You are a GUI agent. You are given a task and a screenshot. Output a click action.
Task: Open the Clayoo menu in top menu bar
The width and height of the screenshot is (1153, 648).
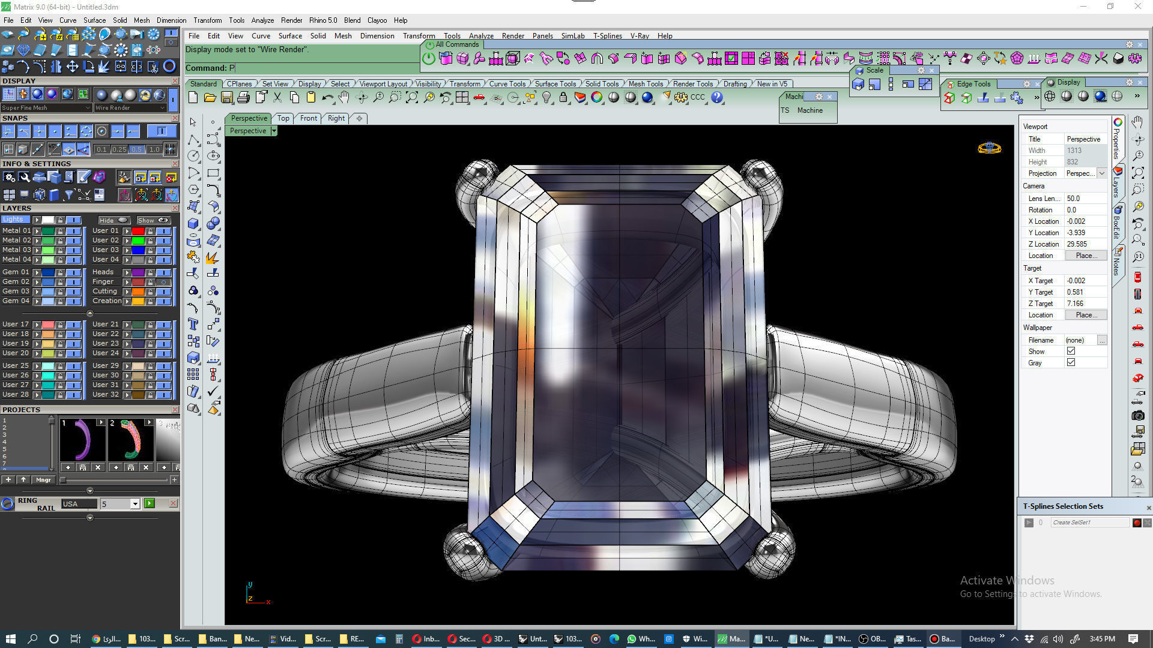pos(377,20)
